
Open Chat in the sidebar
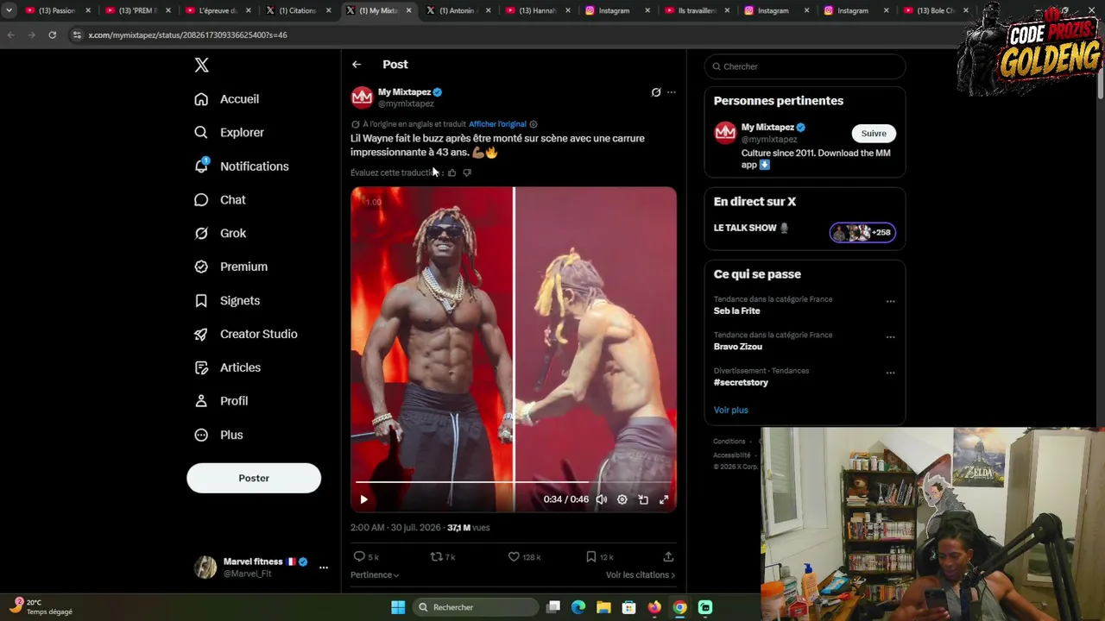click(220, 200)
